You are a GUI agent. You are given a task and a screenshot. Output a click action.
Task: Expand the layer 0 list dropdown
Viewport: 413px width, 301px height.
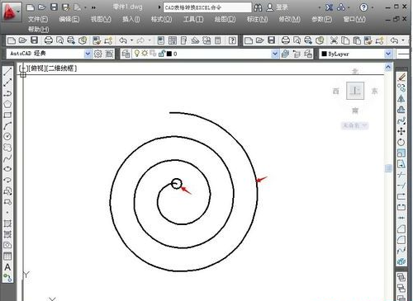(274, 54)
